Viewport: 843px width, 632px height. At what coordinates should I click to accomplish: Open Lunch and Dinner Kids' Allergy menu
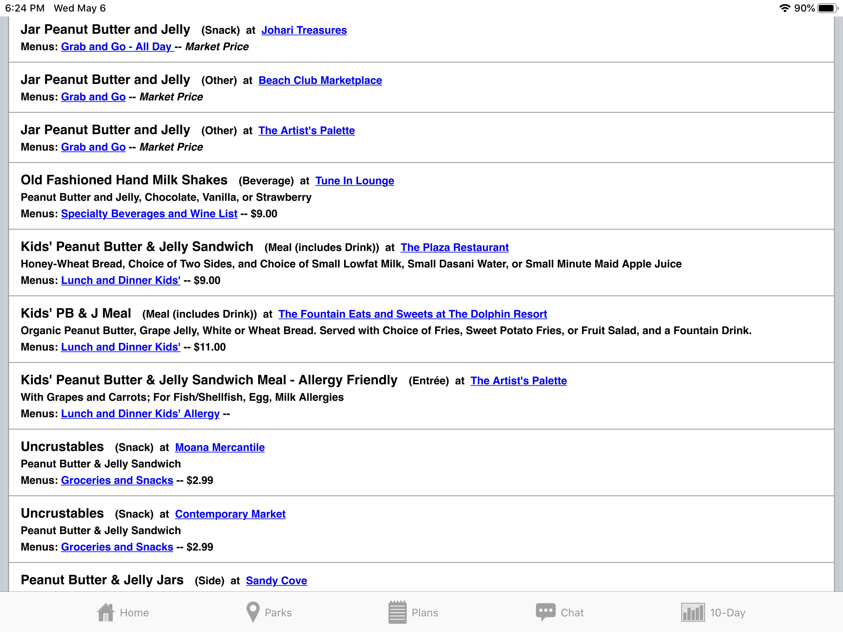coord(140,414)
